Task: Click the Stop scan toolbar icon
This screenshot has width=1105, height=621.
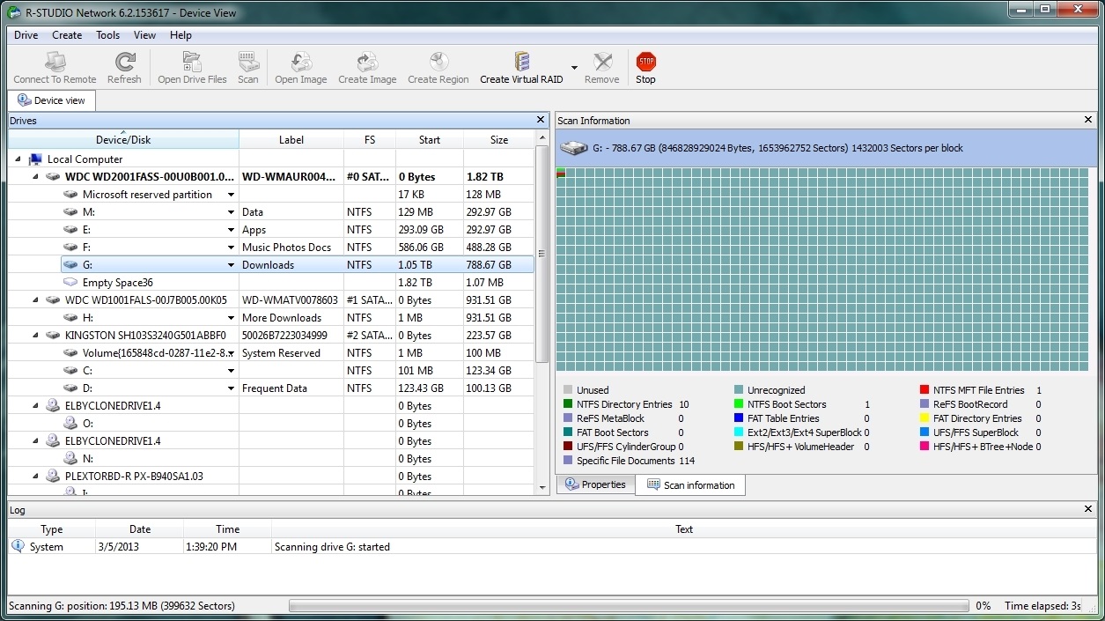Action: click(645, 63)
